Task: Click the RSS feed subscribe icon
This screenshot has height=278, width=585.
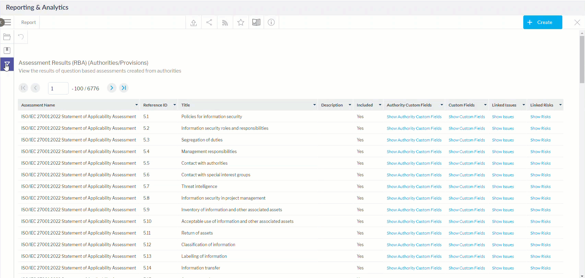Action: (x=225, y=23)
